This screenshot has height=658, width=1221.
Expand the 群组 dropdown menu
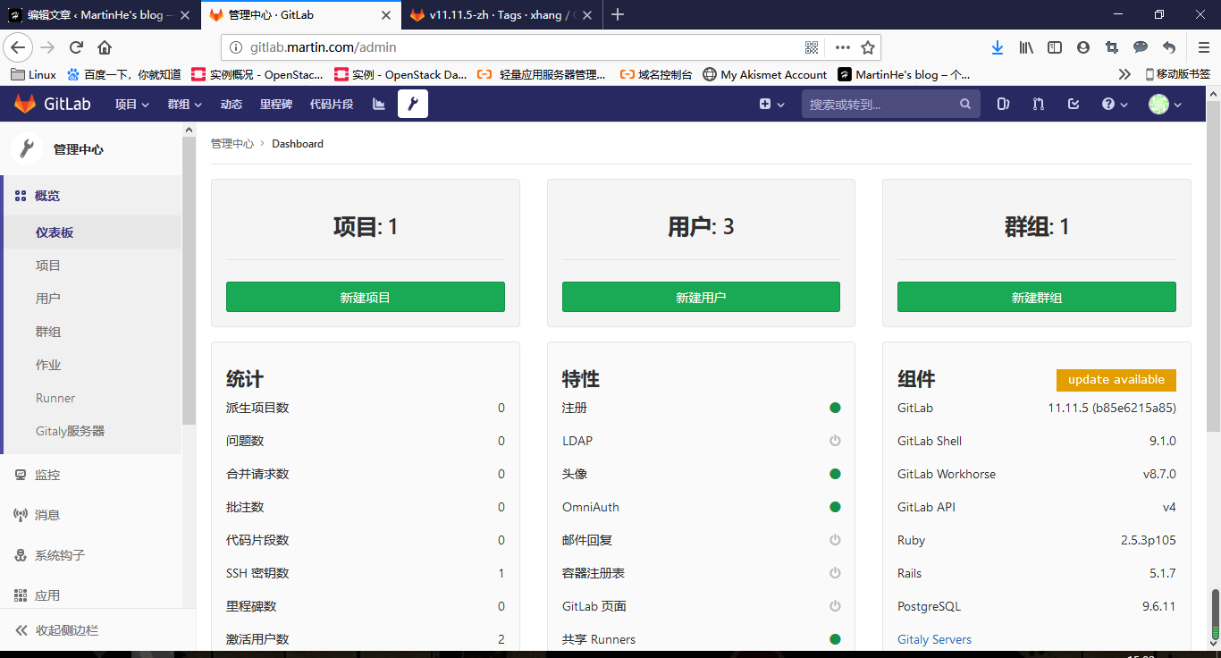click(184, 104)
